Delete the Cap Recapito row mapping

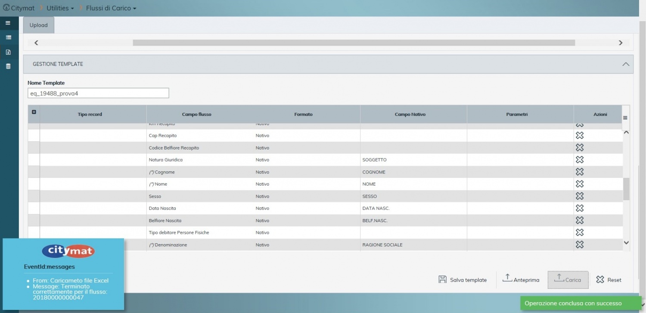click(580, 136)
